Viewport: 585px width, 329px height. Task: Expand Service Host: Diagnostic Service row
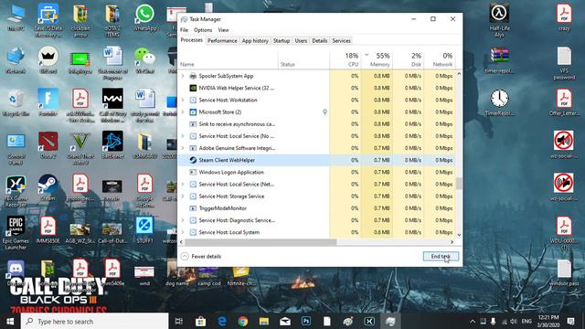(x=183, y=220)
